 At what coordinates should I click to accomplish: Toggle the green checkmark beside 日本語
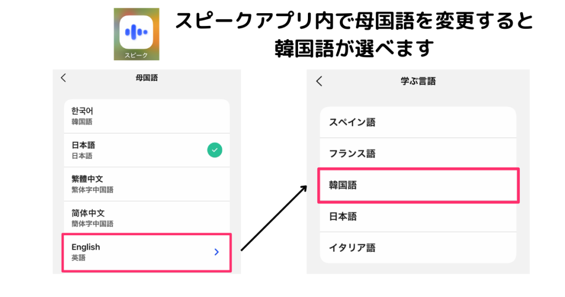pyautogui.click(x=215, y=150)
